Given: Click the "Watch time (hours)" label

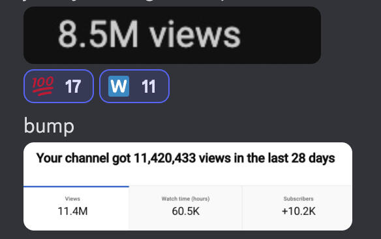Looking at the screenshot, I should point(186,199).
